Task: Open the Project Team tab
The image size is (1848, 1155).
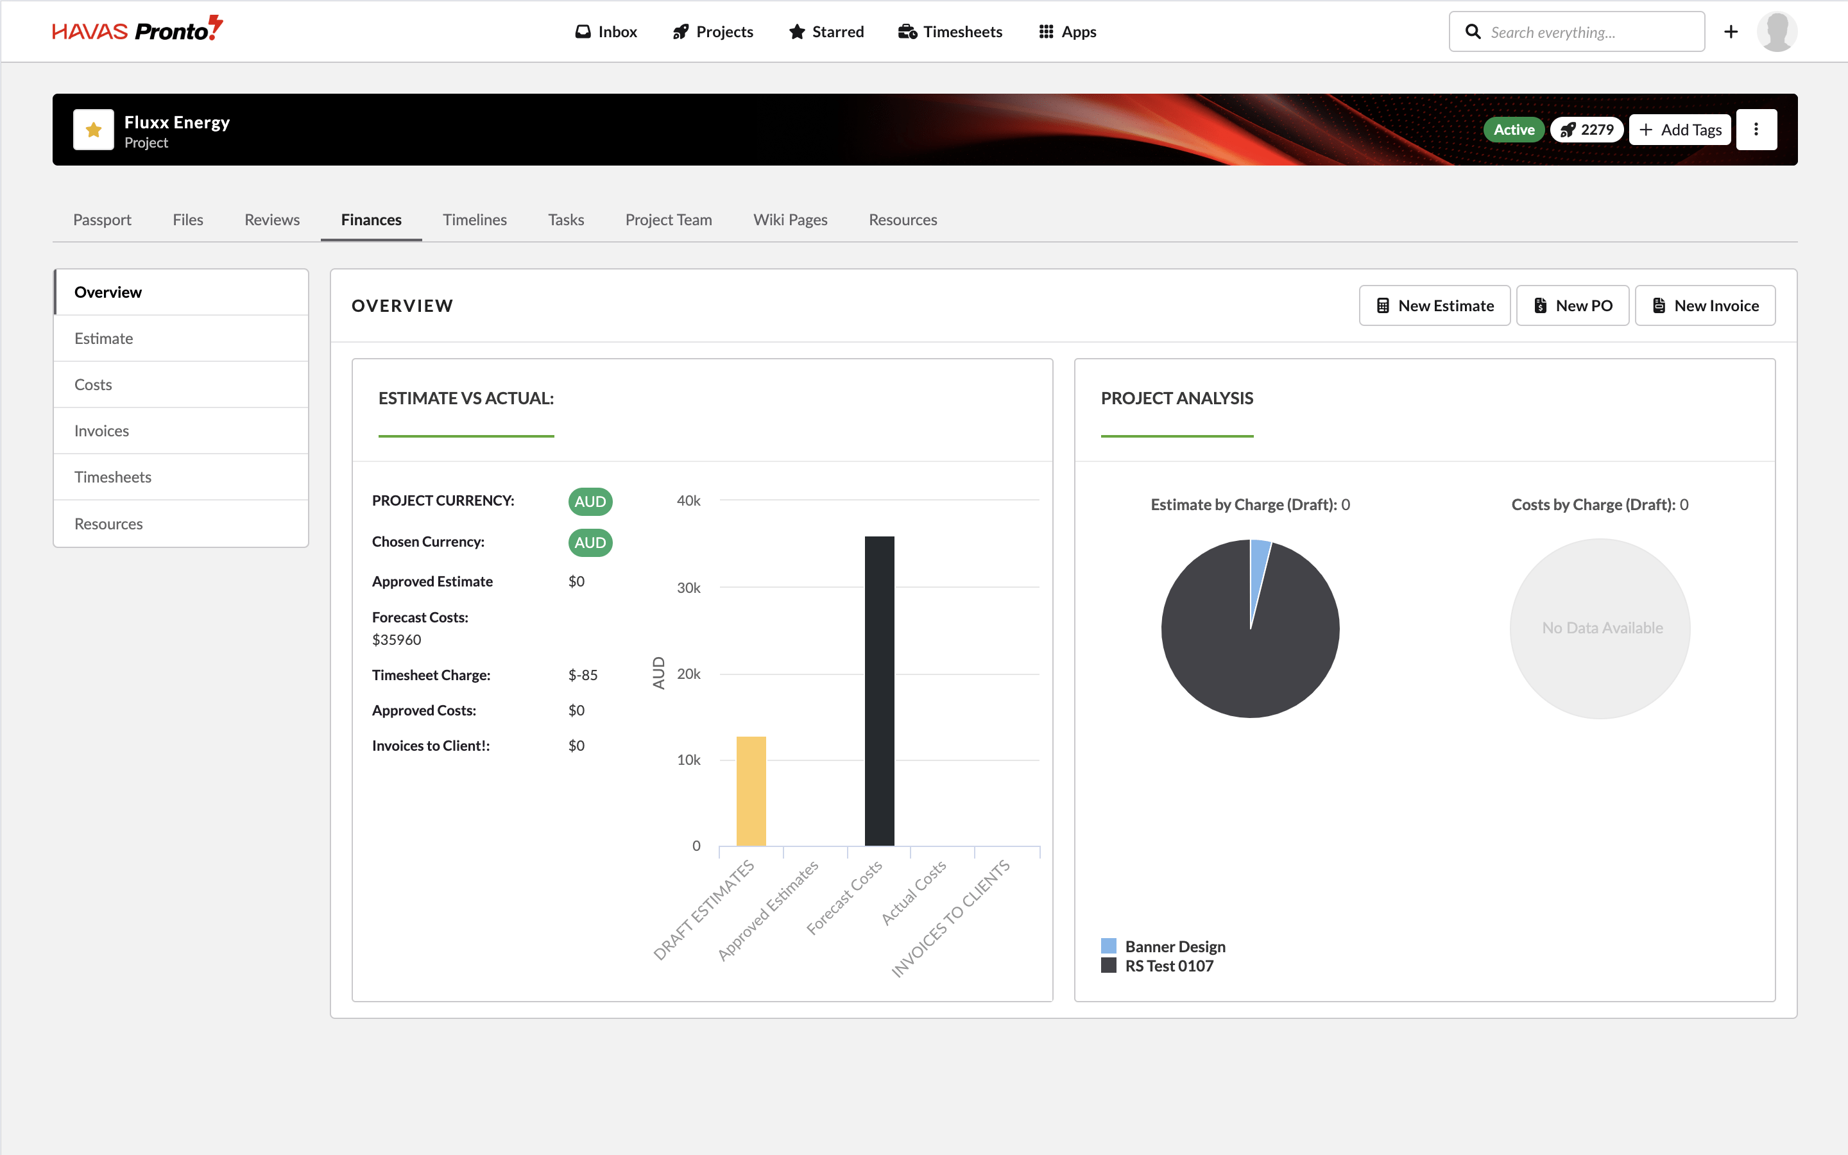Action: (668, 220)
